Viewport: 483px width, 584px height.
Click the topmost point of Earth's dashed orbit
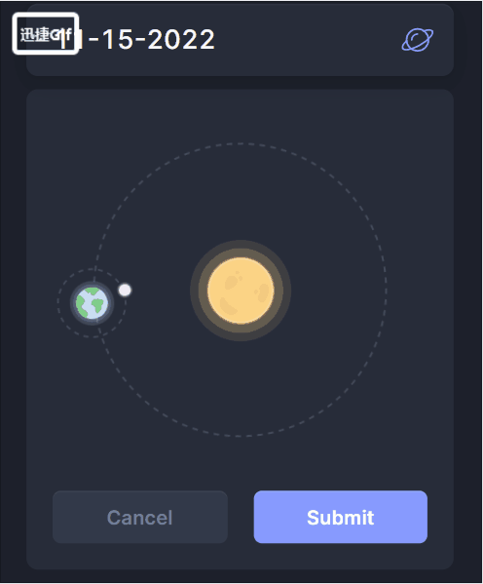241,143
